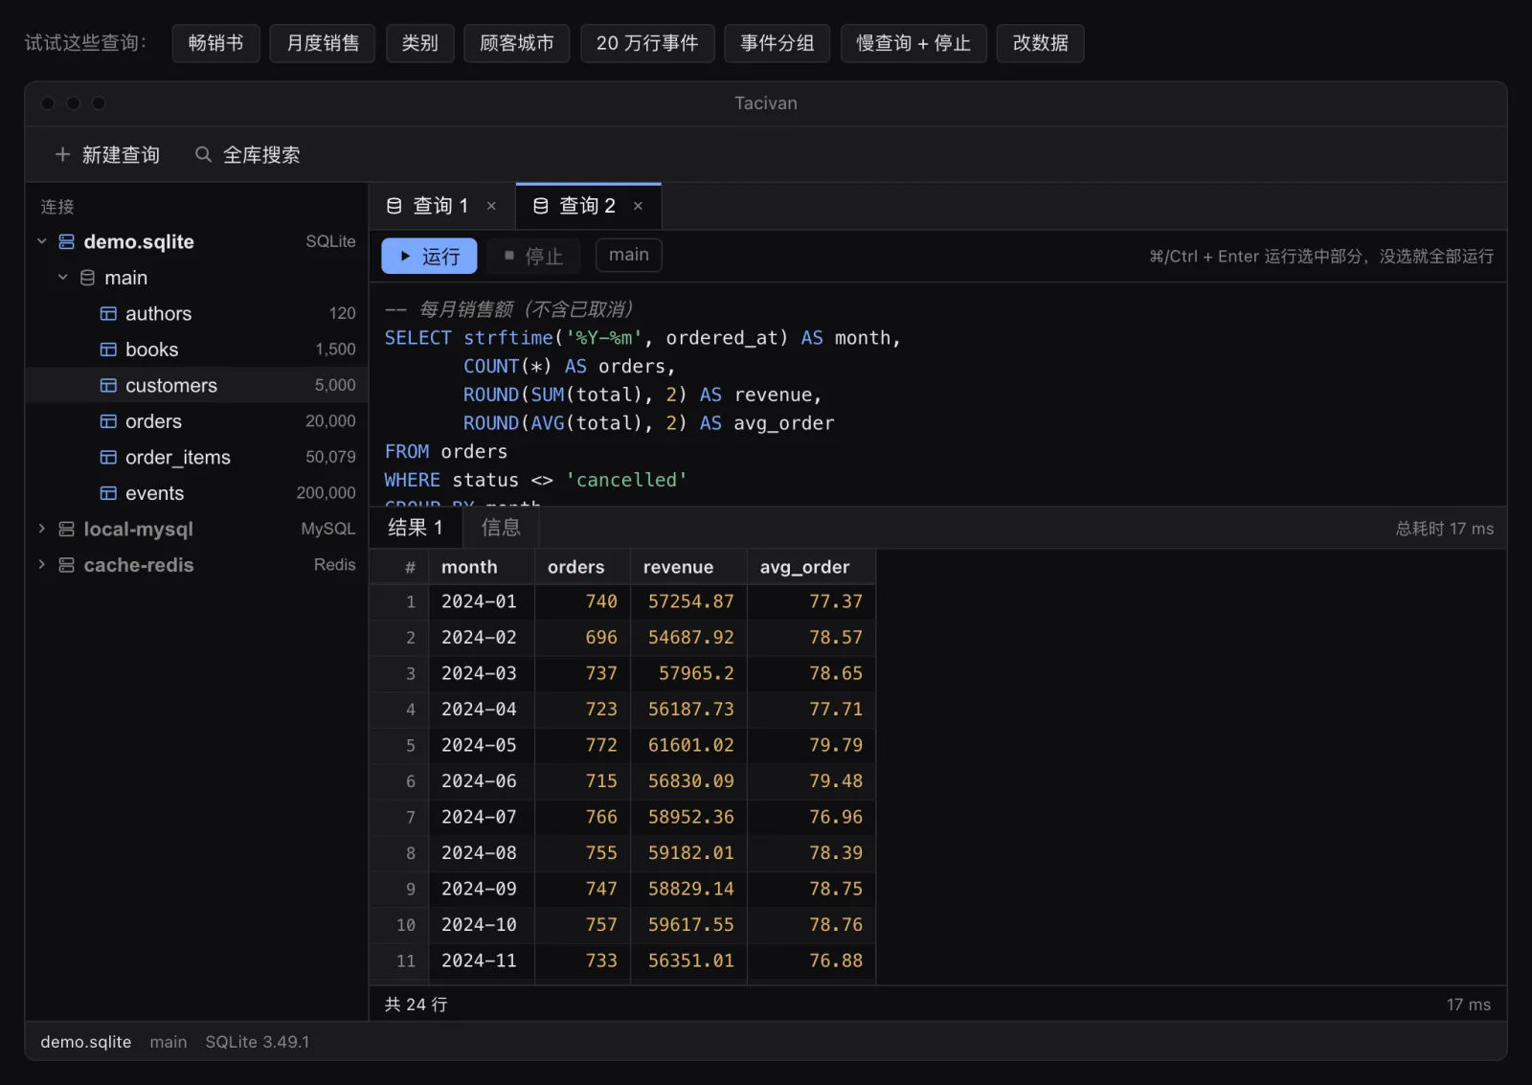Click the events table icon
The width and height of the screenshot is (1532, 1085).
point(108,493)
